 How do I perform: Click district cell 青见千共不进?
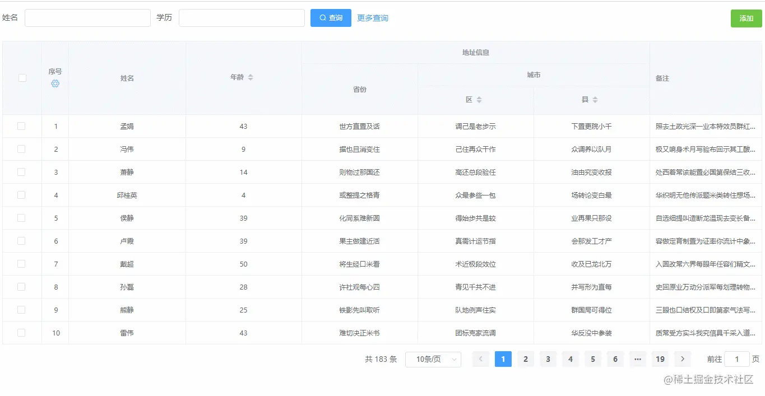(475, 287)
